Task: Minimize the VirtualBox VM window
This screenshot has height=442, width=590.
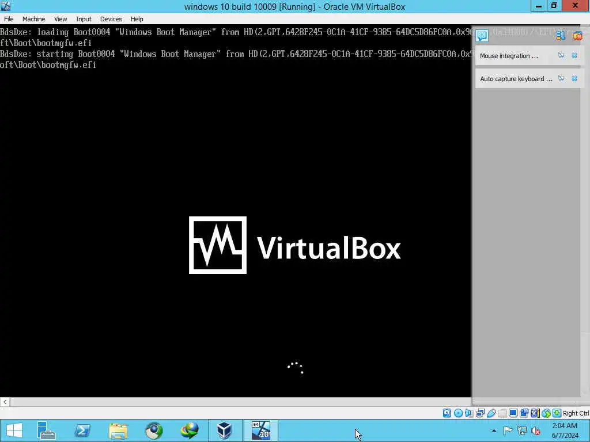Action: click(x=539, y=6)
